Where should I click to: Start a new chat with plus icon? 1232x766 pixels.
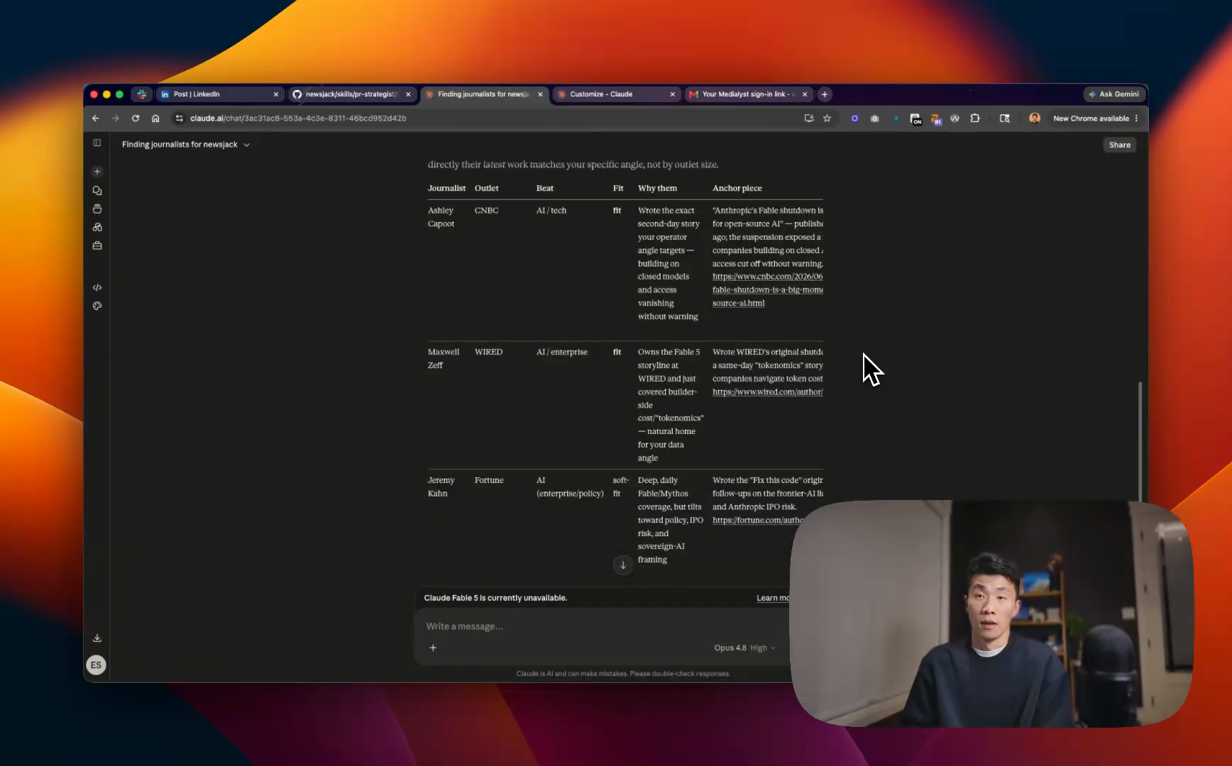pyautogui.click(x=97, y=172)
